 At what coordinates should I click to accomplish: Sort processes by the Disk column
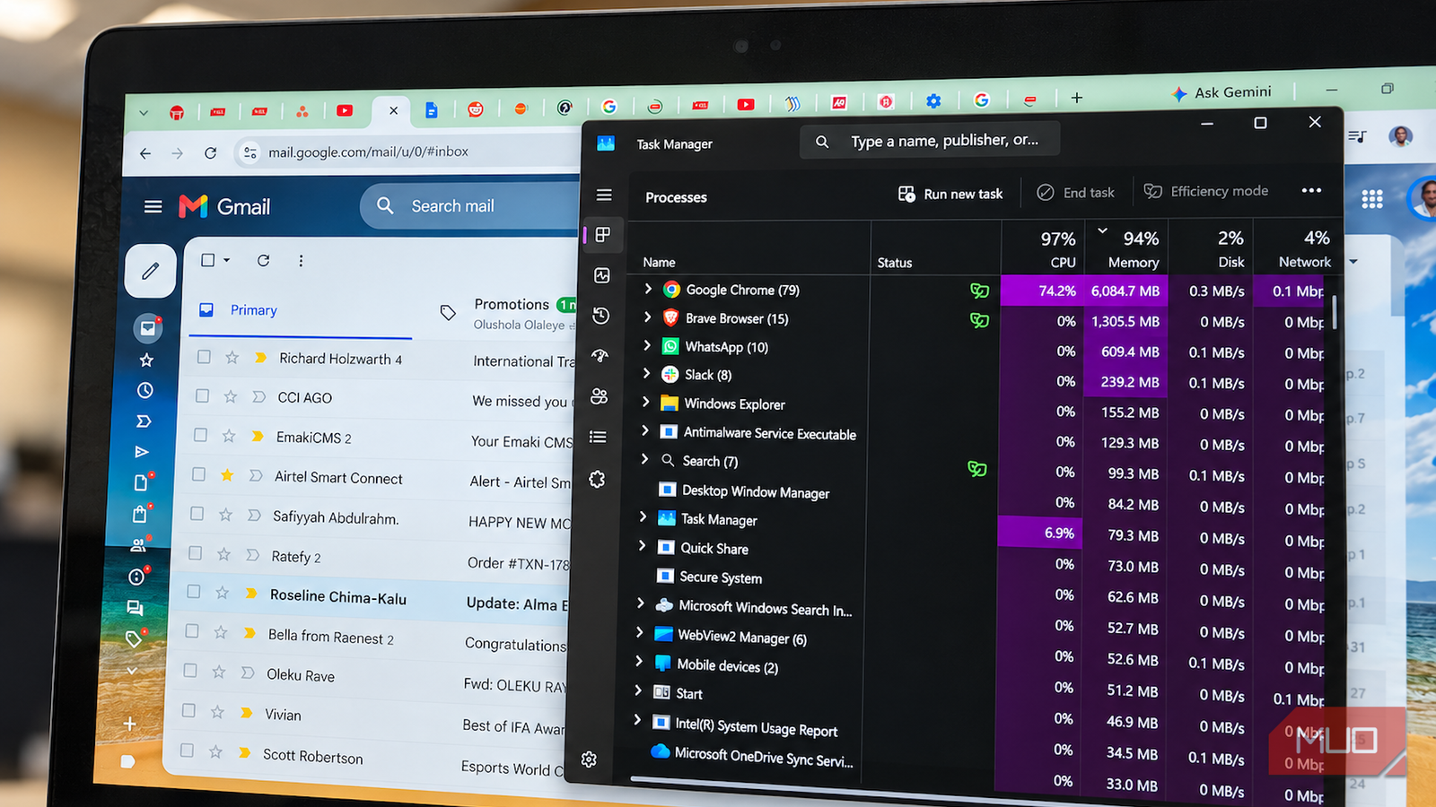1210,247
